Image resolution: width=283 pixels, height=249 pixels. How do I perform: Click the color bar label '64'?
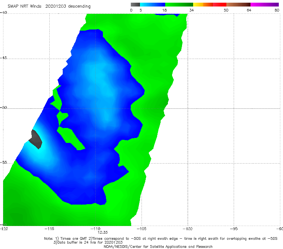[x=249, y=10]
